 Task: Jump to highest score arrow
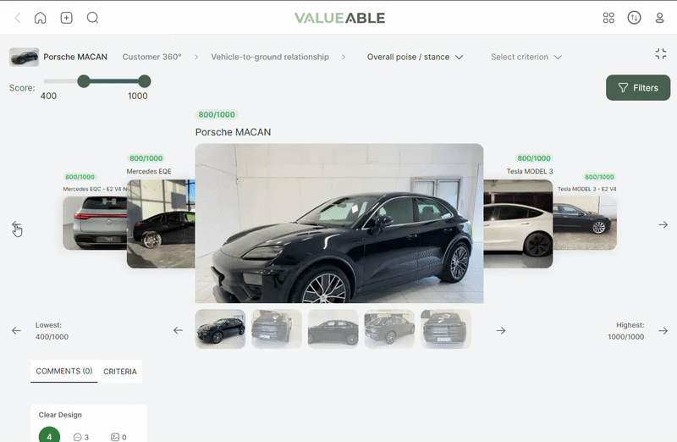coord(663,330)
